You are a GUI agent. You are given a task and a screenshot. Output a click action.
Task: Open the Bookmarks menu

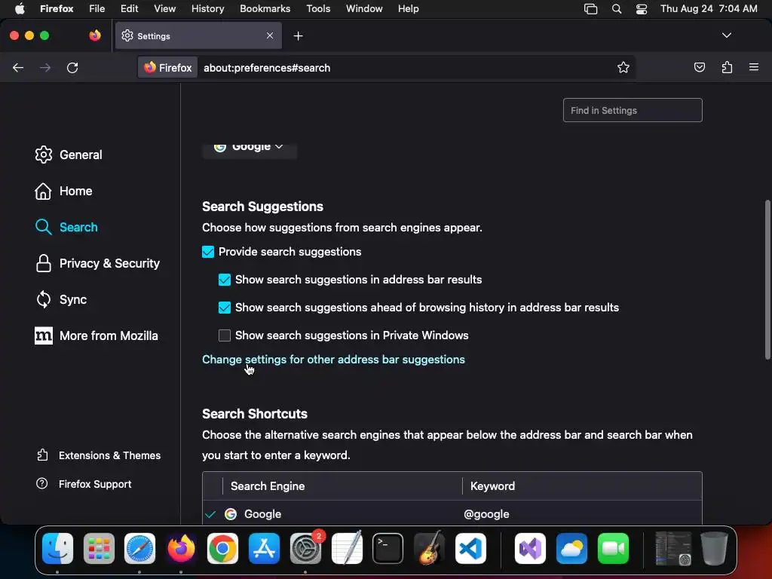coord(265,8)
